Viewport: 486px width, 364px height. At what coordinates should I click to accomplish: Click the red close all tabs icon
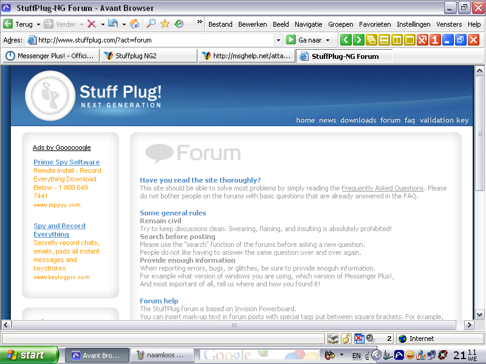[x=422, y=40]
